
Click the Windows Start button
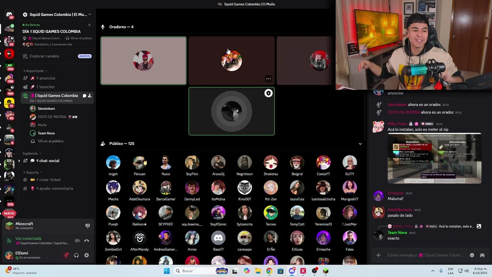(x=166, y=271)
